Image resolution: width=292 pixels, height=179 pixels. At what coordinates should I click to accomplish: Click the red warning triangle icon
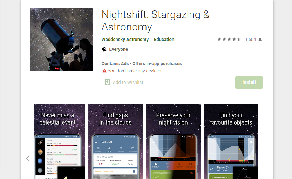click(104, 71)
